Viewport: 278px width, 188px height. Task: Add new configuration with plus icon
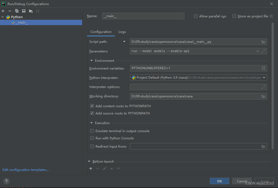coord(3,11)
